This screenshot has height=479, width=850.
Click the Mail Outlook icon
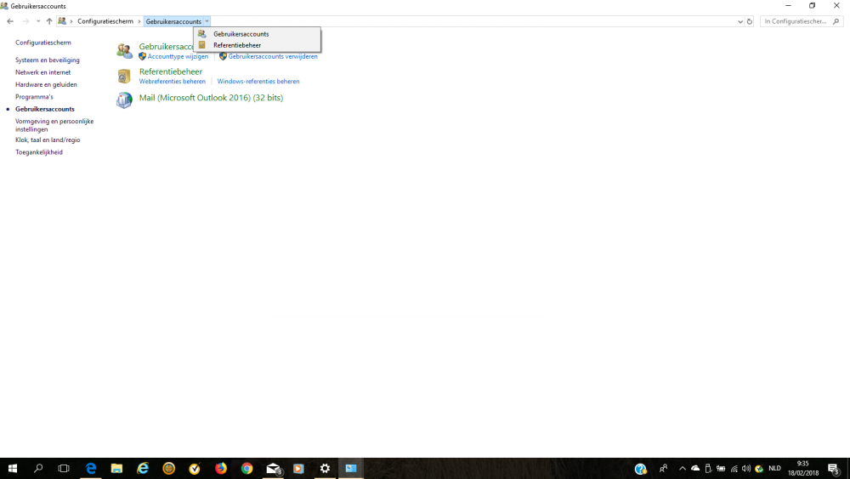124,100
